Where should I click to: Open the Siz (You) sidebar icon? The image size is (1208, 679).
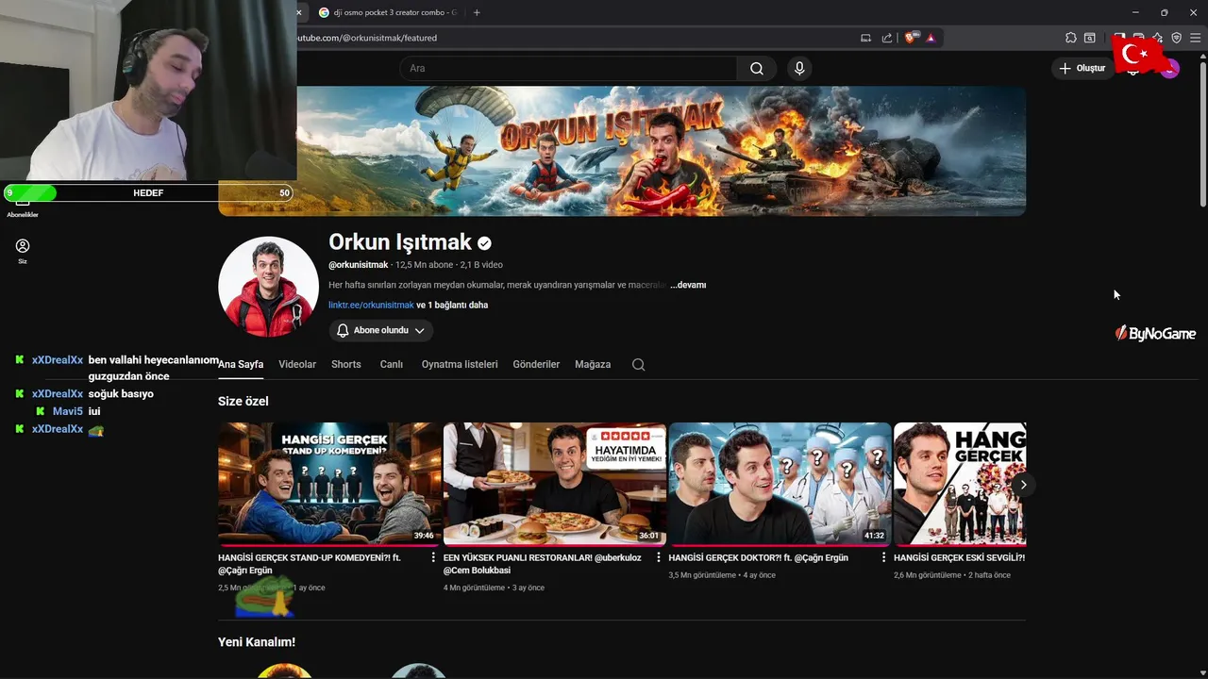(x=23, y=251)
